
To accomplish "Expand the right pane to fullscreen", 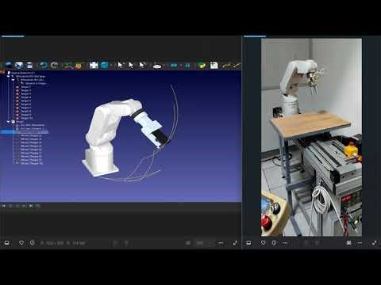I will point(374,243).
